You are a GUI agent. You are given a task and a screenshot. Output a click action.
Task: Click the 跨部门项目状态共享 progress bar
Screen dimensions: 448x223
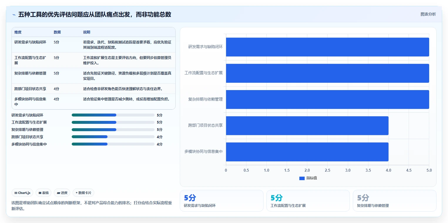point(113,137)
